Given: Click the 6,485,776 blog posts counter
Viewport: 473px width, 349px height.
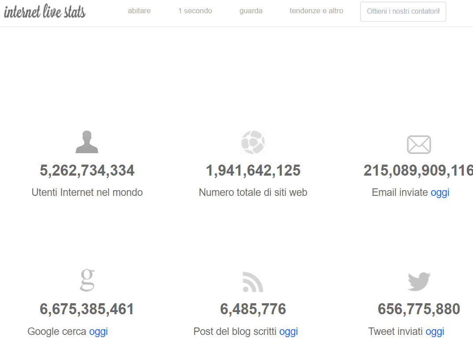Looking at the screenshot, I should pyautogui.click(x=253, y=309).
